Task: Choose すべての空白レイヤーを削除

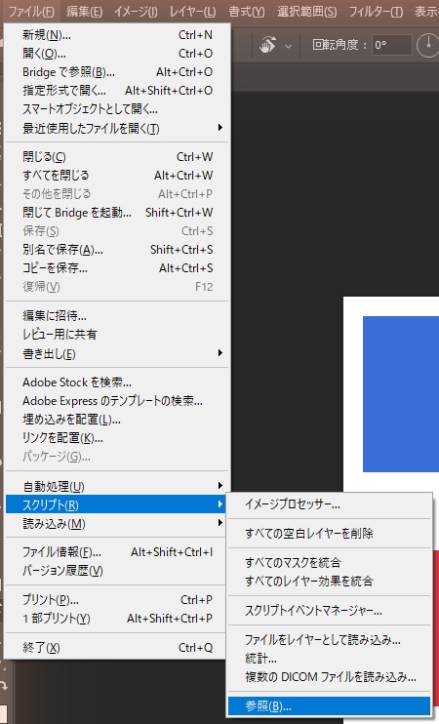Action: (x=329, y=534)
